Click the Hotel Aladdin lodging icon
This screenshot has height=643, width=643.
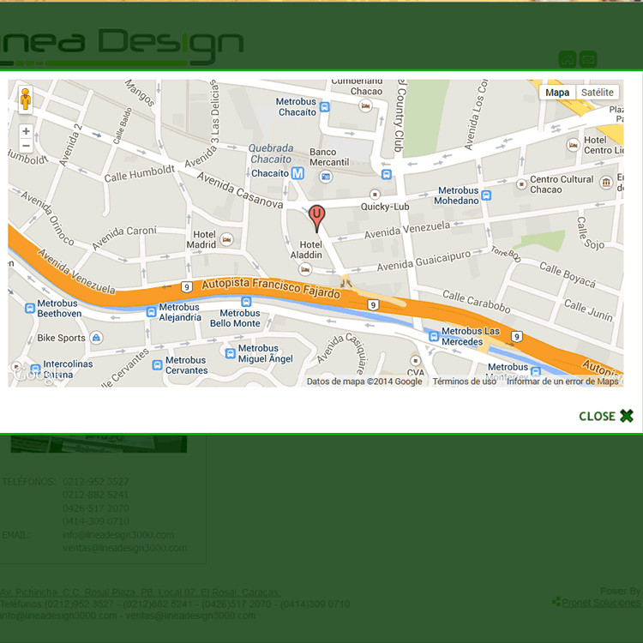[305, 269]
